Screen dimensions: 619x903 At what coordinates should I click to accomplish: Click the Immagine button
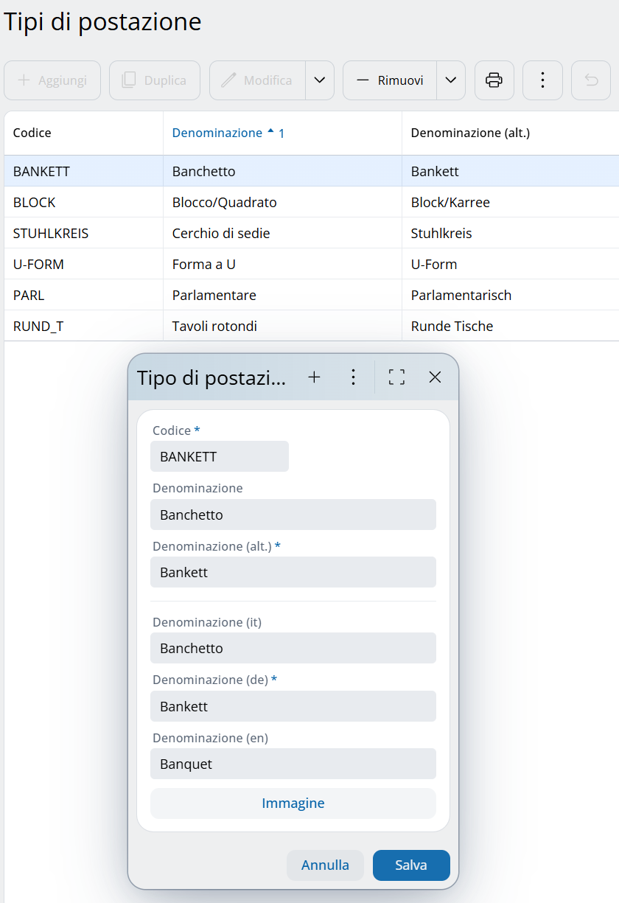click(293, 803)
